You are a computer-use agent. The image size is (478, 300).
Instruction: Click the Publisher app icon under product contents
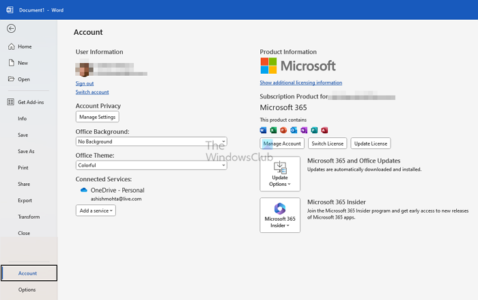pyautogui.click(x=314, y=131)
